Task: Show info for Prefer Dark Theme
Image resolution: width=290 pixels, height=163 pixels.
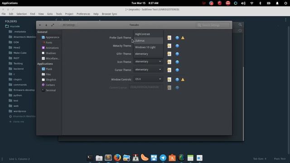Action: tap(177, 38)
